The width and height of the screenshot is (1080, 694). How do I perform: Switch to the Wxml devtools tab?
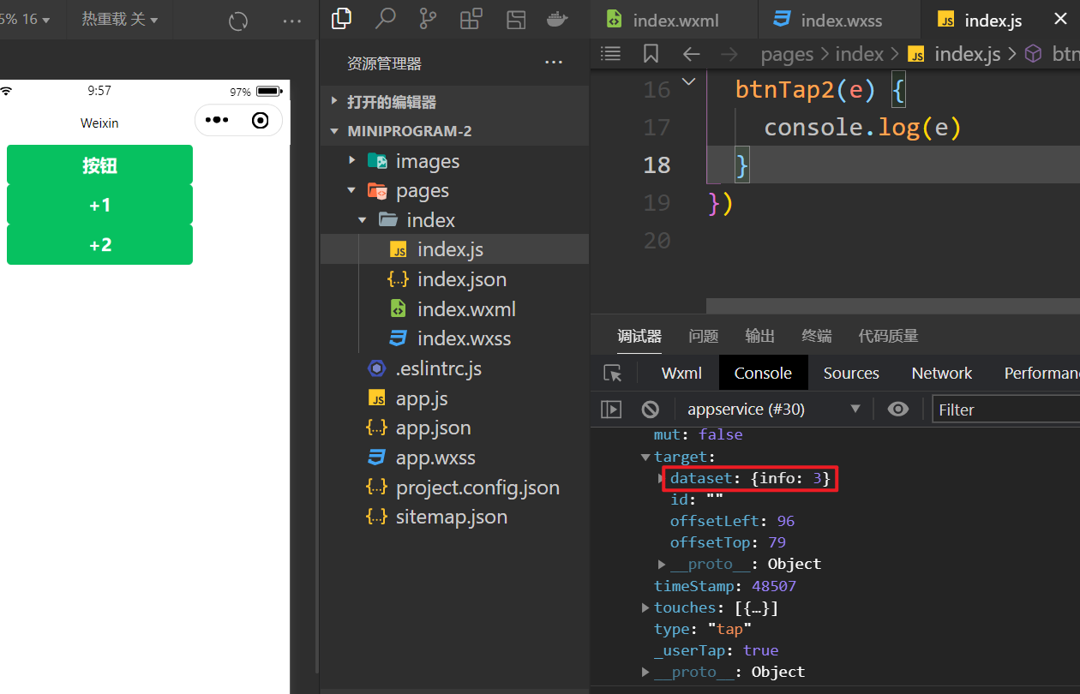(681, 373)
